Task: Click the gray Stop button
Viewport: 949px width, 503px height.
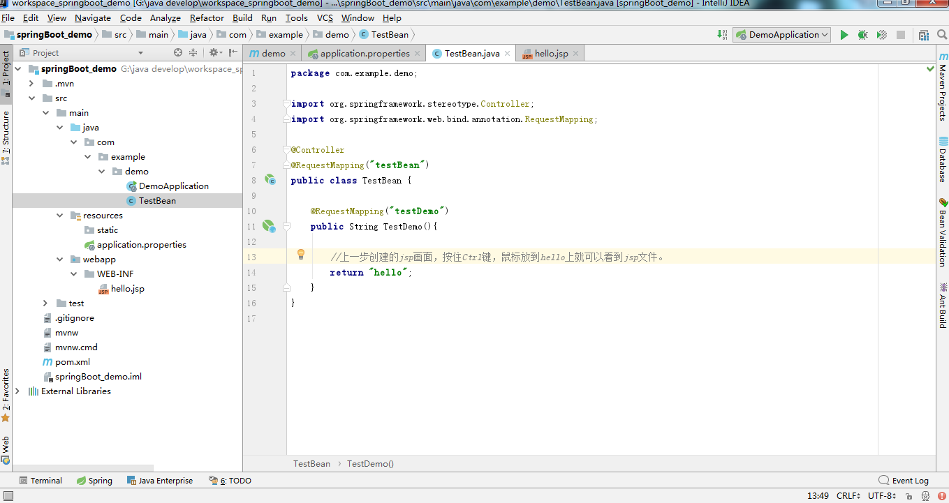Action: pyautogui.click(x=901, y=35)
